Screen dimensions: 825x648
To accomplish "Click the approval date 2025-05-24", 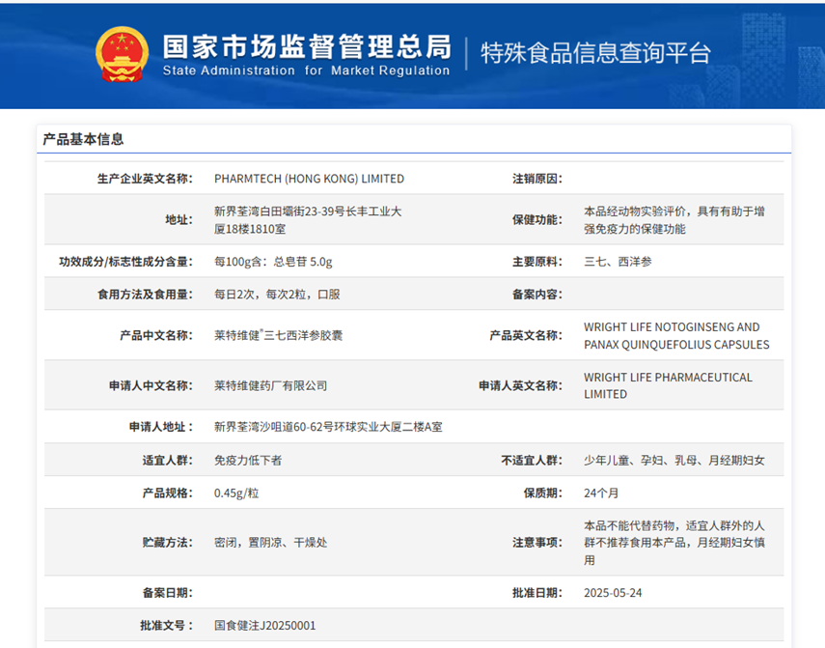I will tap(613, 593).
